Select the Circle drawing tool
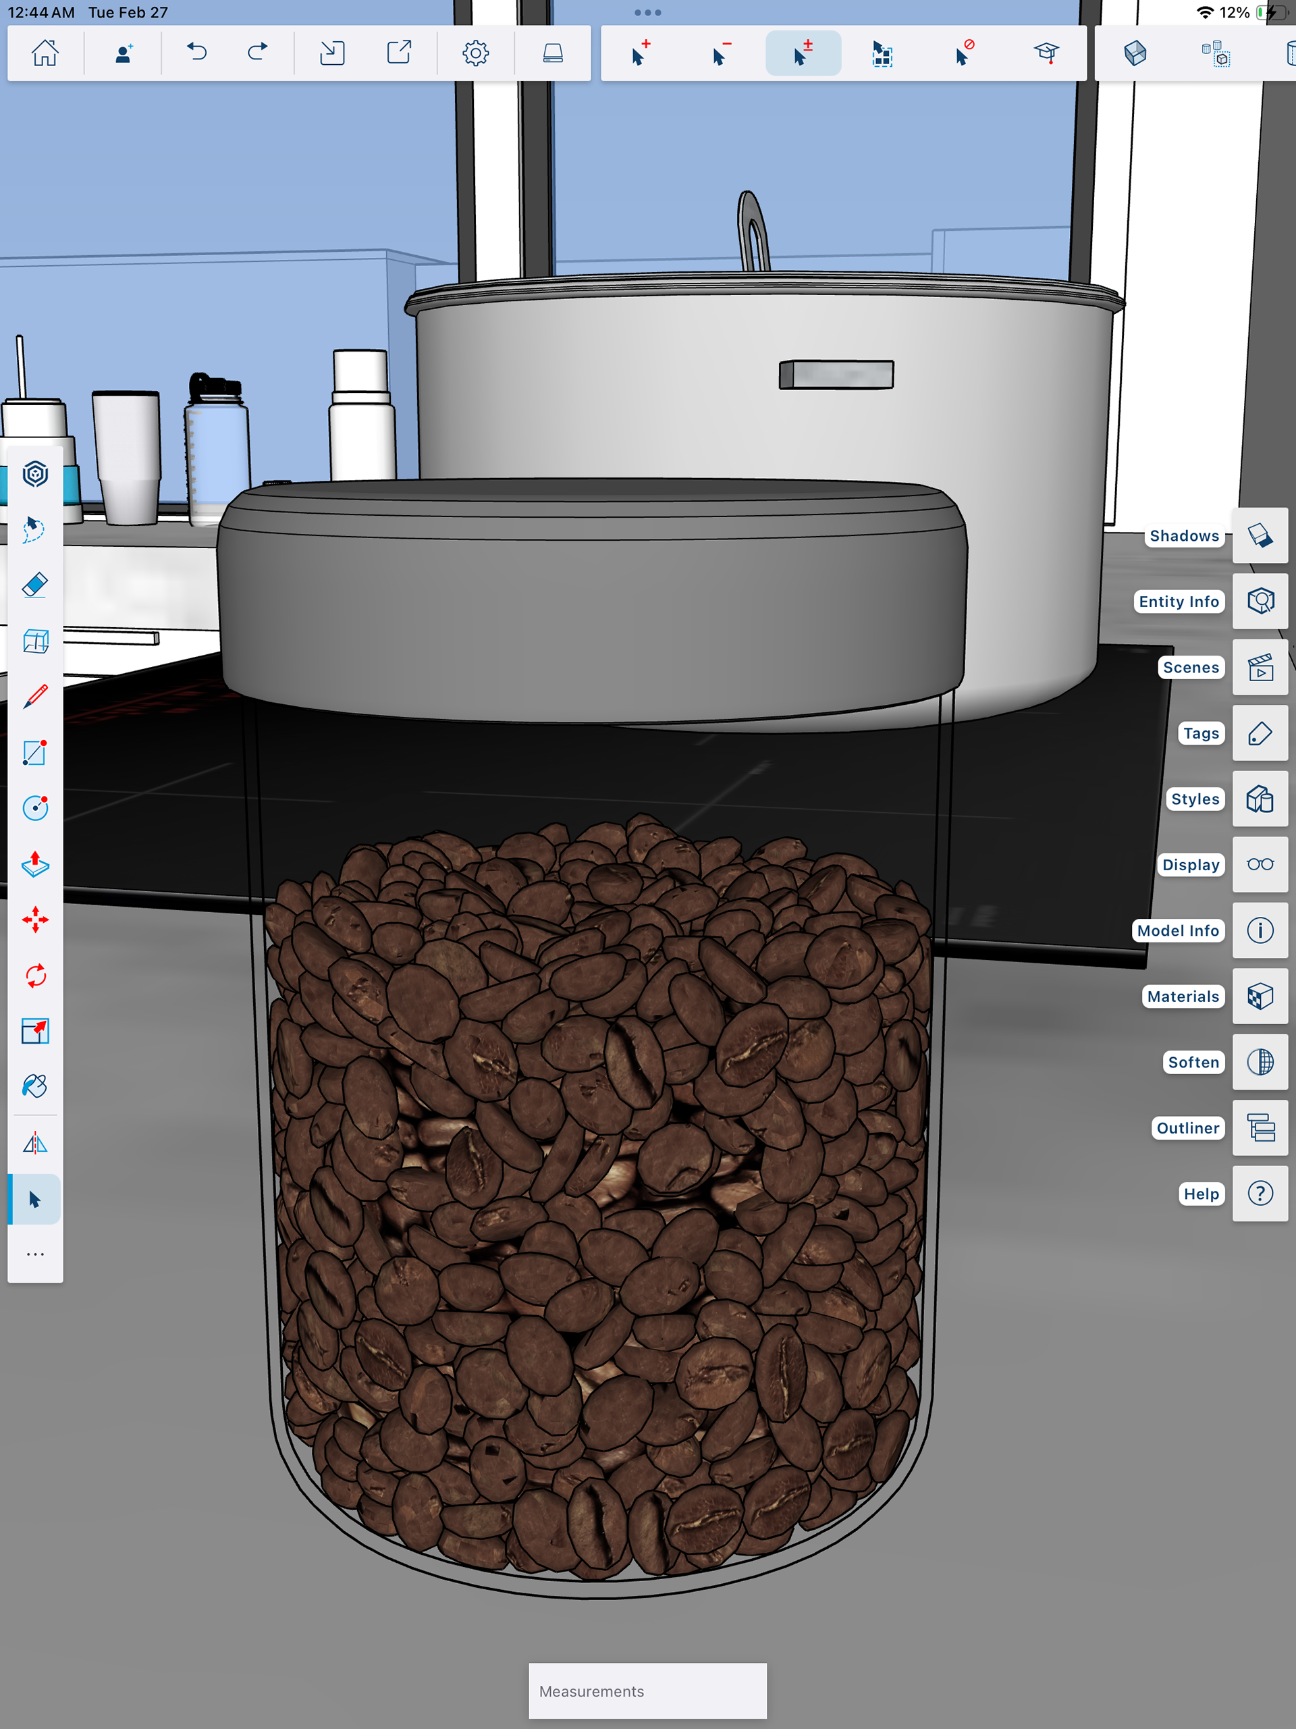 click(35, 807)
